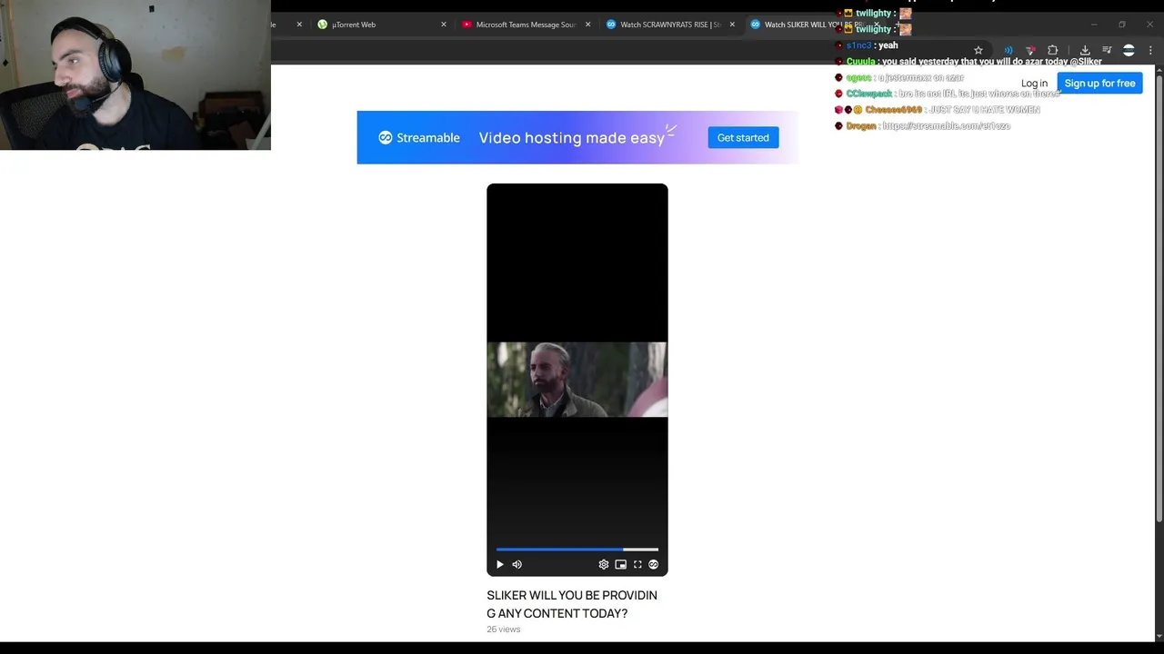Close the µTorrent Web tab
This screenshot has width=1164, height=654.
(444, 25)
